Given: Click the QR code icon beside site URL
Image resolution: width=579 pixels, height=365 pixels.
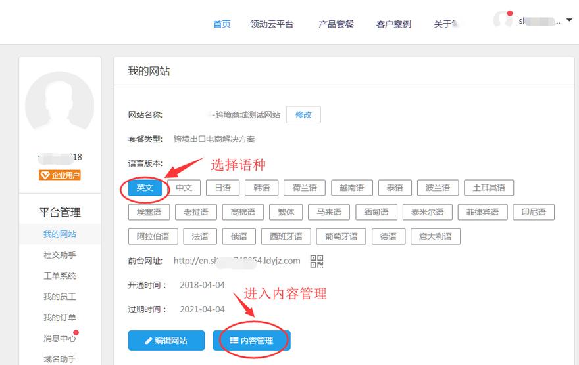Looking at the screenshot, I should [317, 261].
